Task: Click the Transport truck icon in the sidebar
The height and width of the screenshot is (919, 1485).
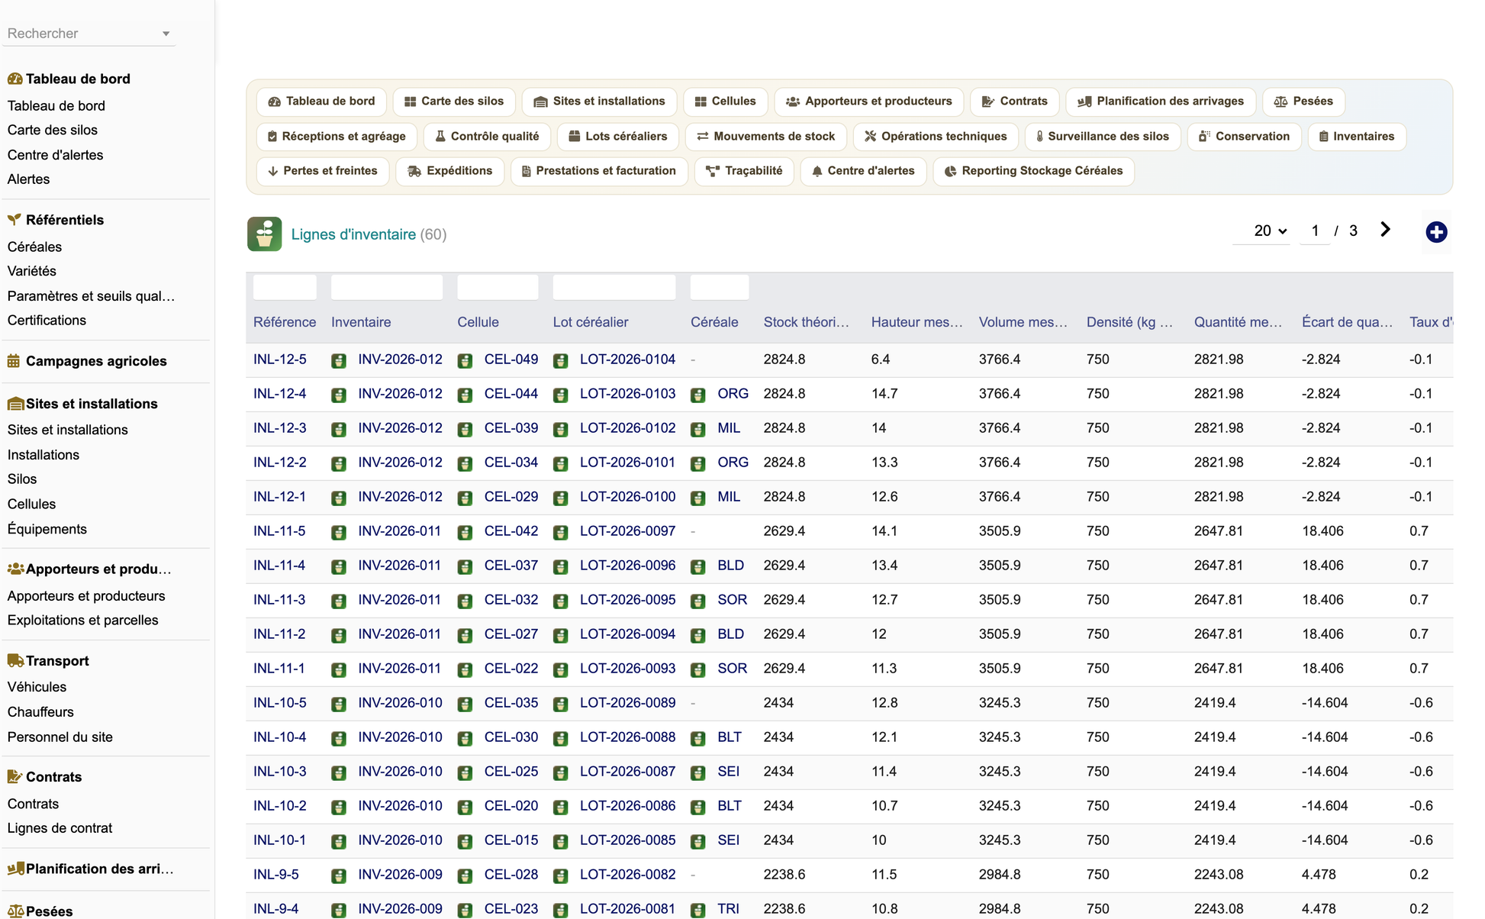Action: pyautogui.click(x=15, y=661)
